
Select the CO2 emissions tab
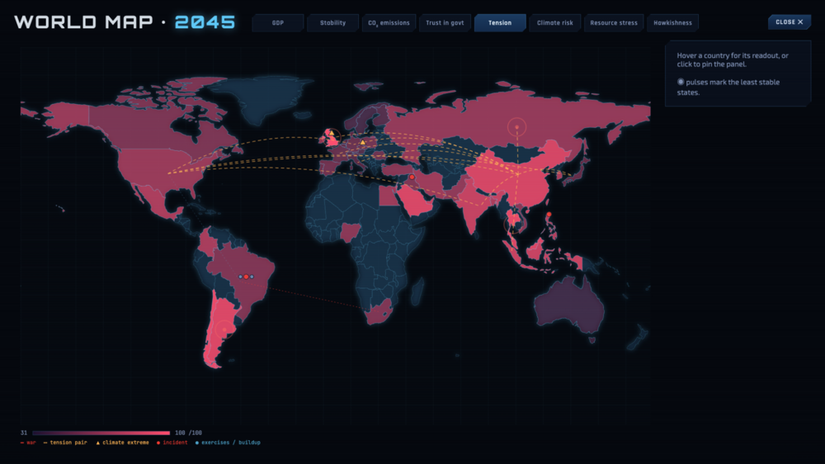tap(389, 22)
